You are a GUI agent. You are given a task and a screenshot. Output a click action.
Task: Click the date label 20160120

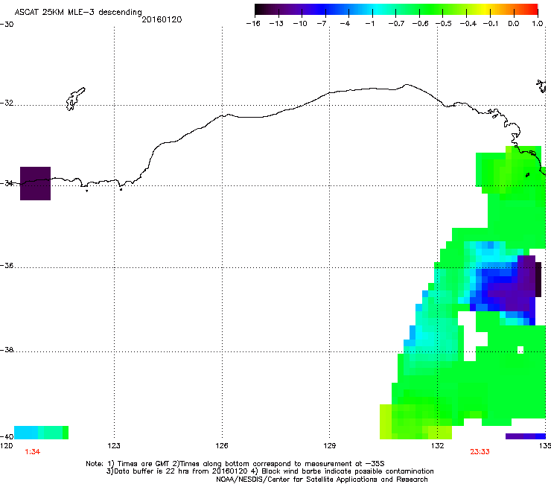coord(162,19)
